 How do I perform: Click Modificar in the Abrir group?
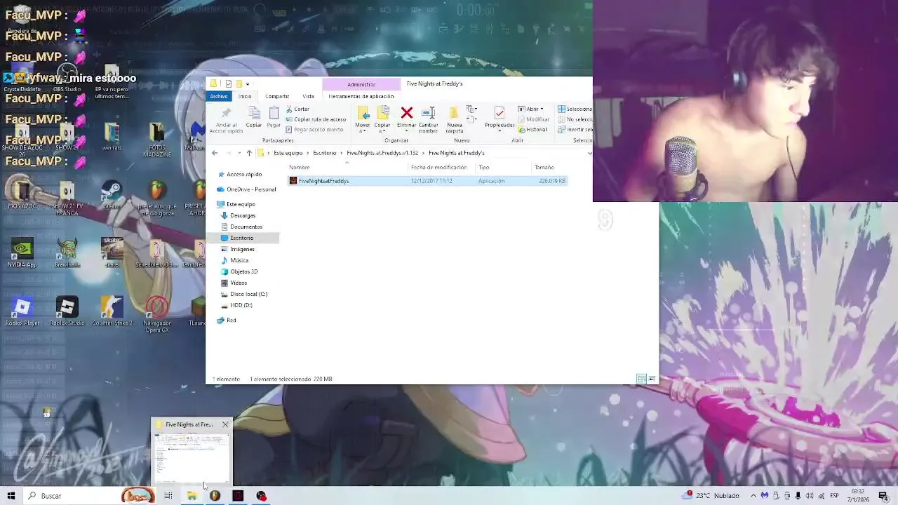tap(534, 119)
